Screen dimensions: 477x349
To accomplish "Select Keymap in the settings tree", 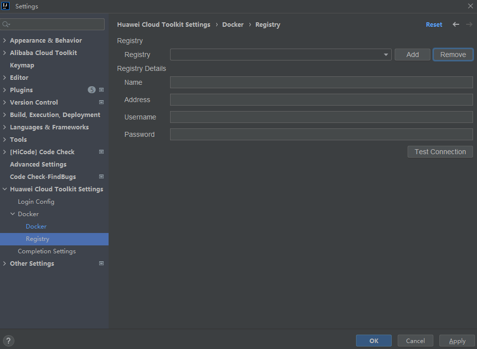I will click(x=22, y=65).
